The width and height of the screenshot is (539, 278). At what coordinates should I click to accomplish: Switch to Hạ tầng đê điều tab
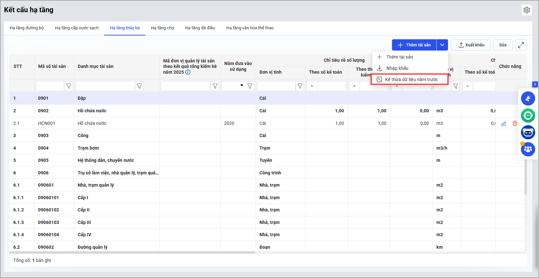point(200,28)
